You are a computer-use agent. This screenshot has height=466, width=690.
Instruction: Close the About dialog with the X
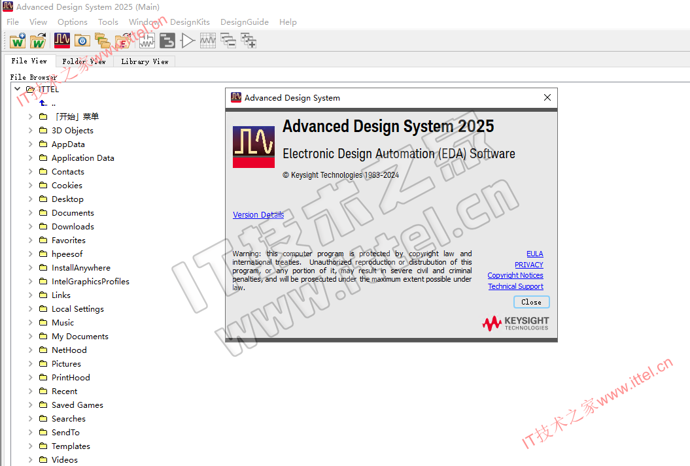point(547,97)
